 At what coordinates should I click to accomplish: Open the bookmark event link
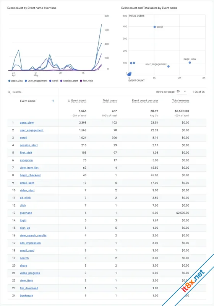click(x=26, y=295)
